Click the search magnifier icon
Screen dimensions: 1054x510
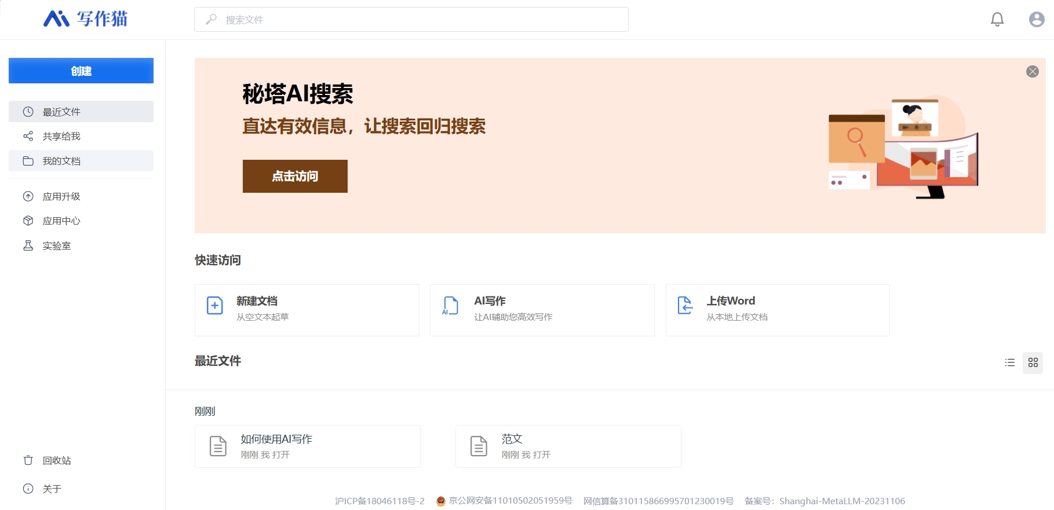(211, 19)
